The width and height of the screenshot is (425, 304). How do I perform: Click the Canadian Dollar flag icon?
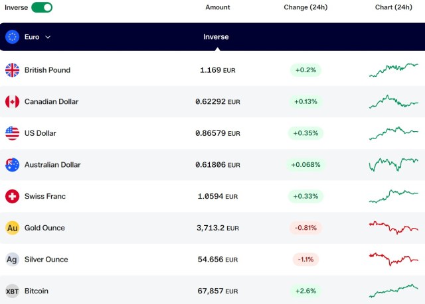[12, 101]
